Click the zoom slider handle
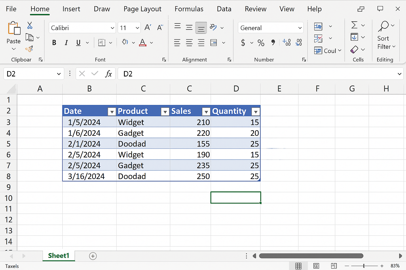The image size is (406, 270). 364,266
